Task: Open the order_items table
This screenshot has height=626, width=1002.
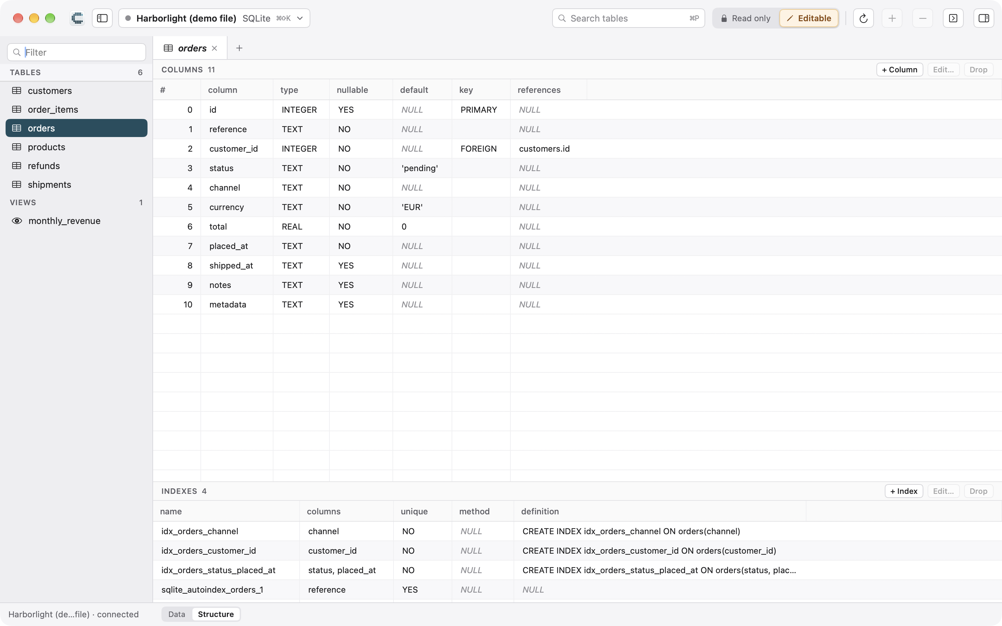Action: (x=77, y=109)
